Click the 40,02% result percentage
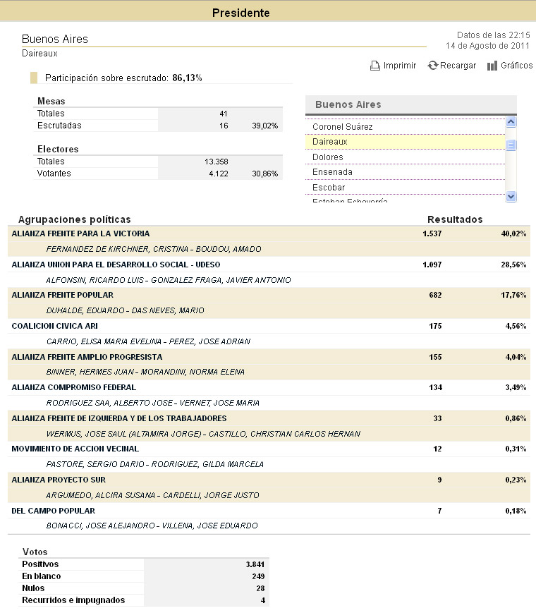This screenshot has width=536, height=613. pos(513,233)
